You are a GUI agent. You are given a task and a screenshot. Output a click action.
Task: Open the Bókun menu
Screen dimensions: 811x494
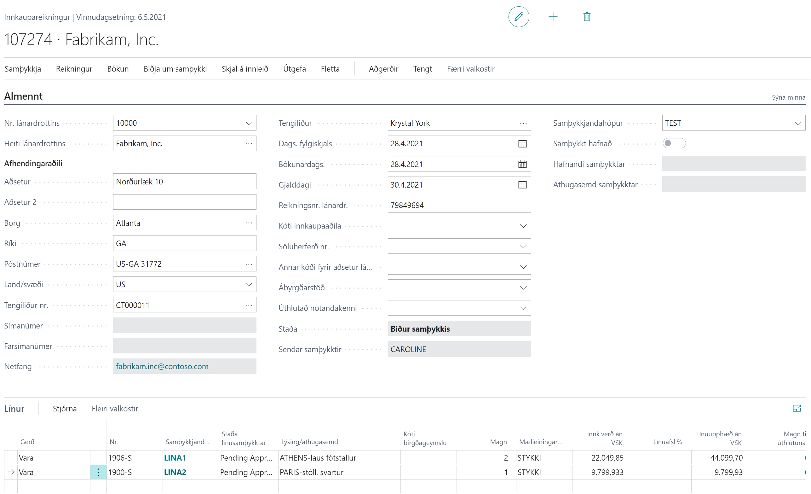point(118,69)
